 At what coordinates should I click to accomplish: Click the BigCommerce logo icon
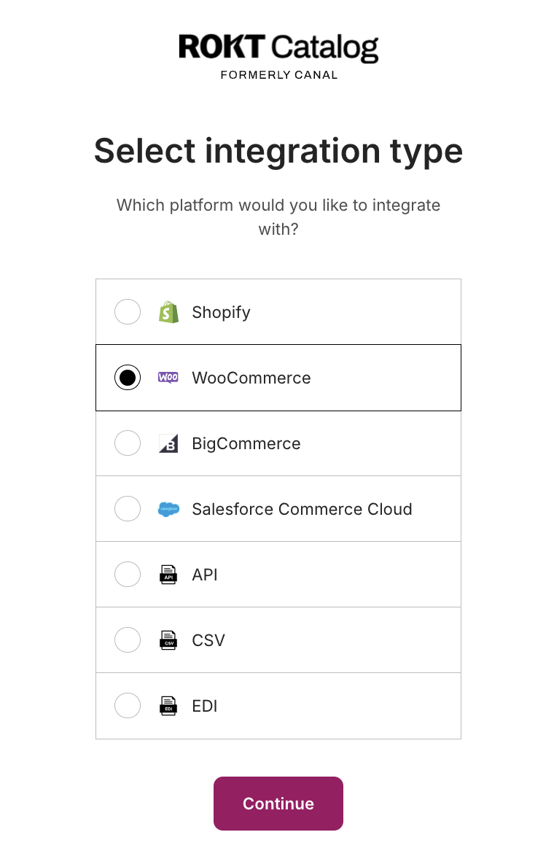coord(168,443)
